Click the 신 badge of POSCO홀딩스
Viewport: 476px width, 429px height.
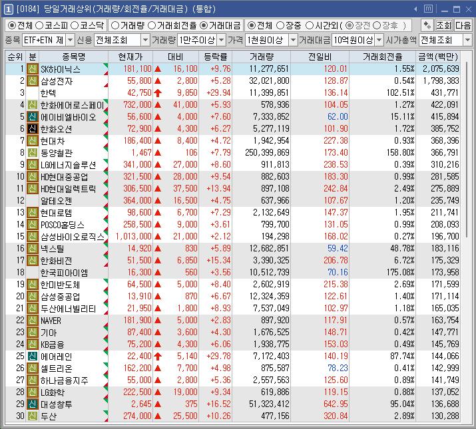[33, 225]
